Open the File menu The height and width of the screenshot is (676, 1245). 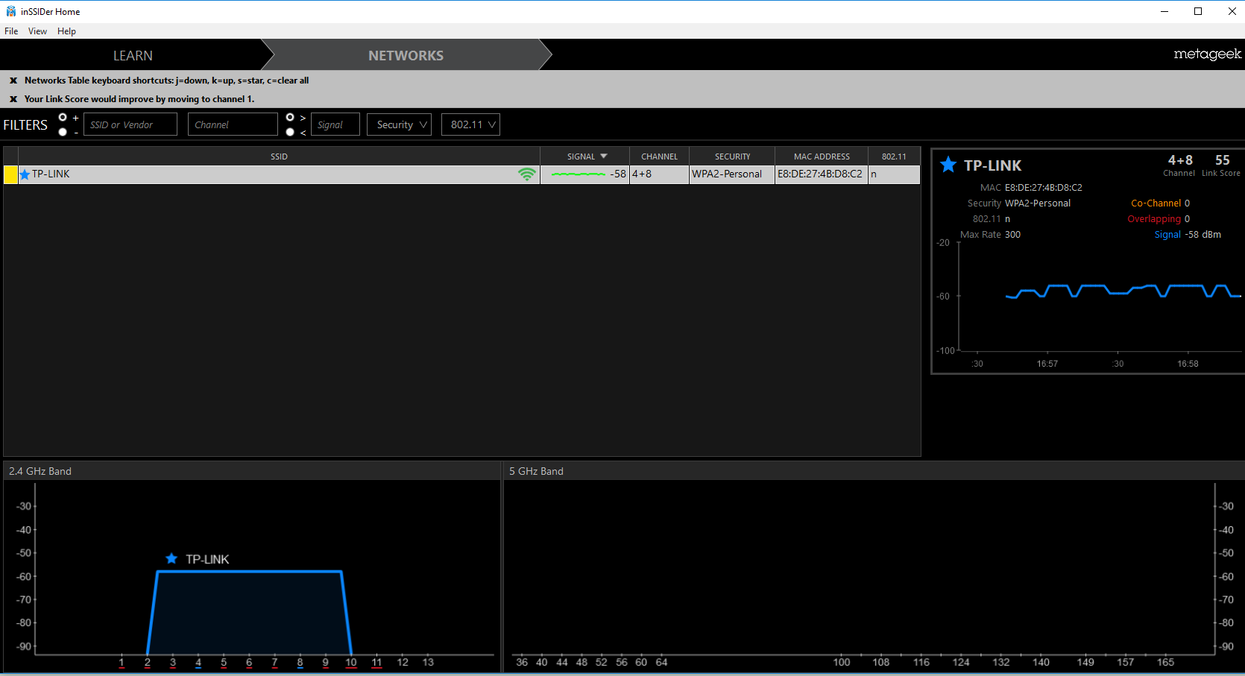[x=11, y=31]
